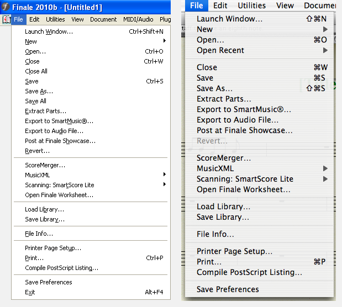Choose Open with the ⌘O shortcut
This screenshot has height=307, width=342.
(x=210, y=40)
